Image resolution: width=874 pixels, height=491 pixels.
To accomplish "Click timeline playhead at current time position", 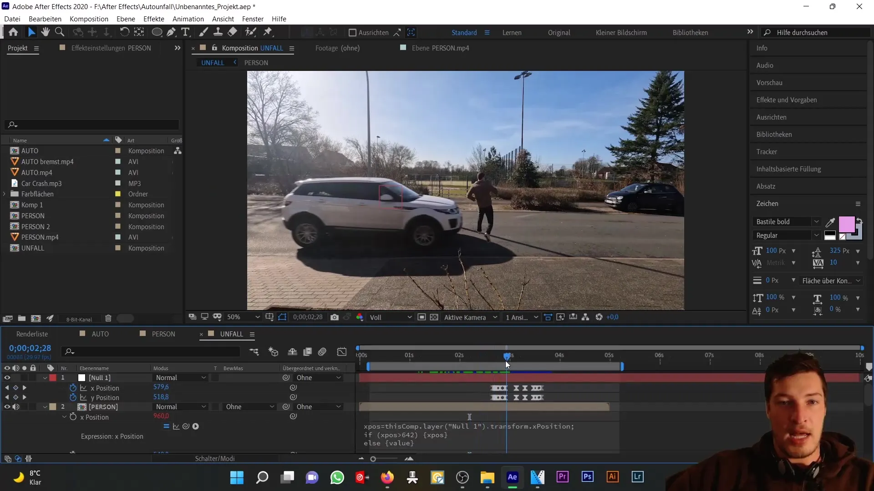I will (x=507, y=355).
